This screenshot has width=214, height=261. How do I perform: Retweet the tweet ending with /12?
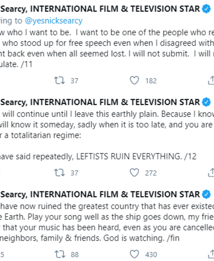click(x=57, y=173)
